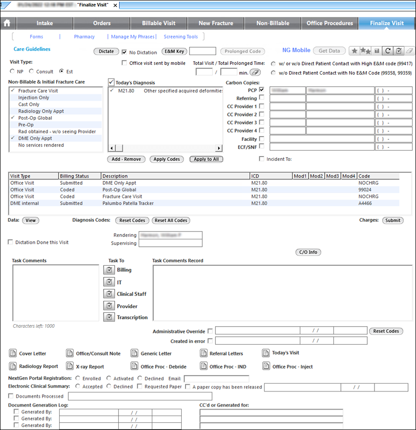Click the Reset All Codes button
This screenshot has width=416, height=430.
point(171,220)
